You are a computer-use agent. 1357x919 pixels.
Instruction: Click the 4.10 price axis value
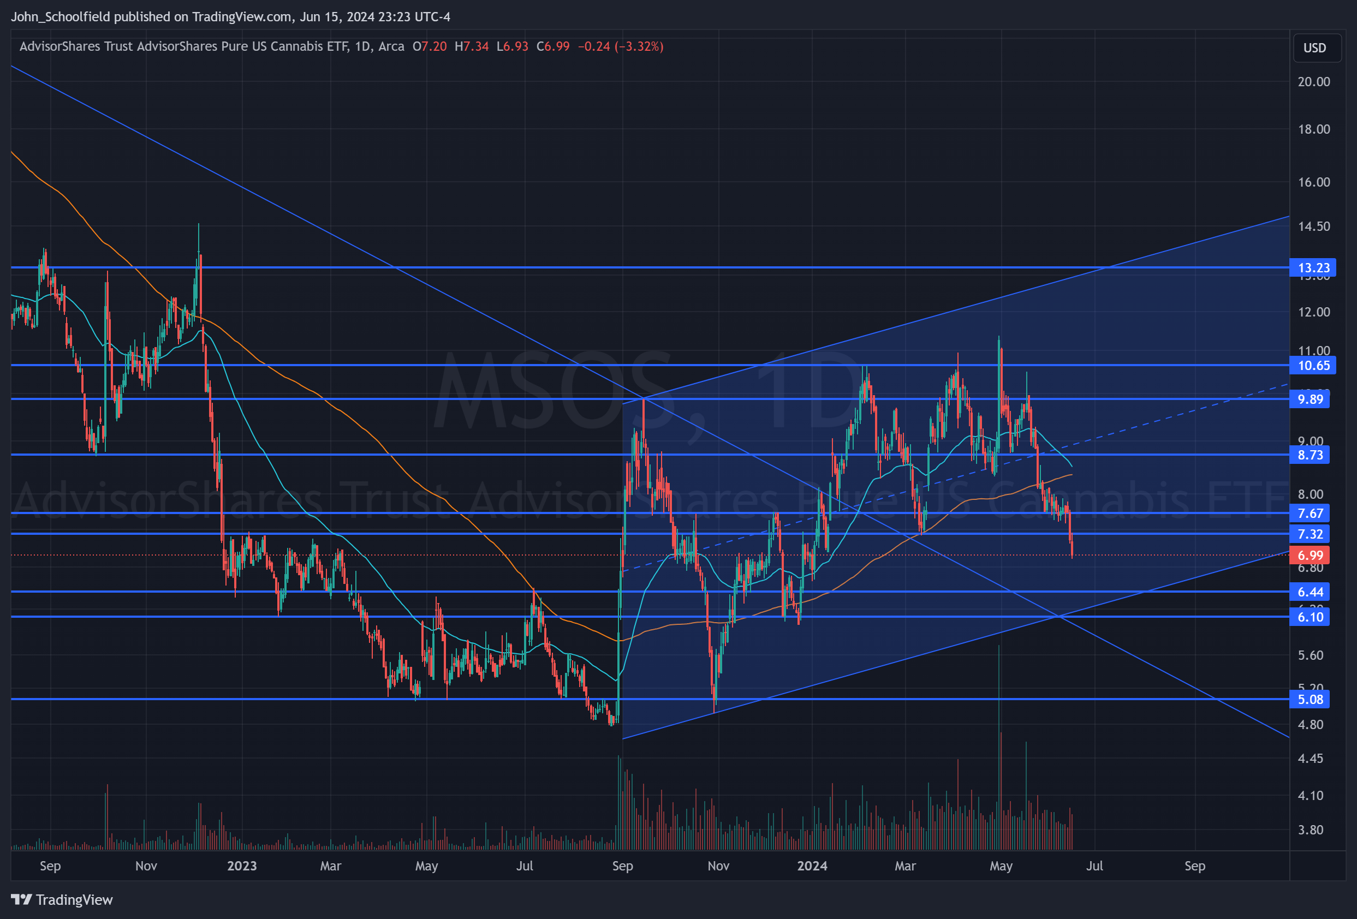click(1310, 795)
